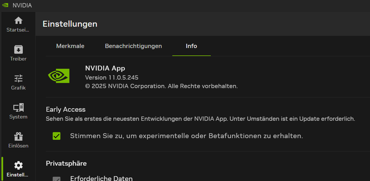
Task: Switch to the Benachrichtigungen tab
Action: [x=133, y=46]
